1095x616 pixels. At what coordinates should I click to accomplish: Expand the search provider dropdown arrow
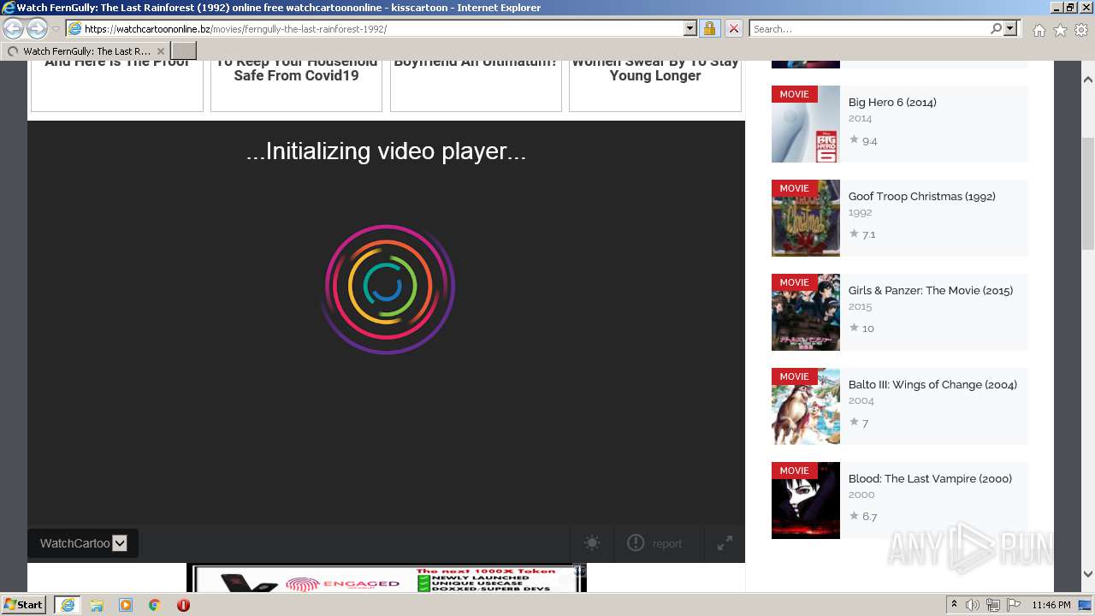click(x=1010, y=28)
